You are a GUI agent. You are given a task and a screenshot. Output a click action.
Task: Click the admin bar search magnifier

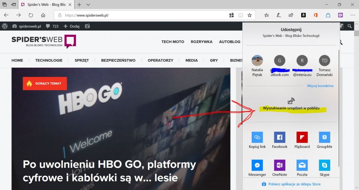point(349,26)
